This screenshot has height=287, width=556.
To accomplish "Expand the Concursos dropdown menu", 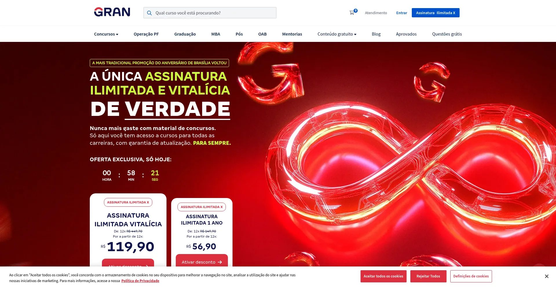I will [x=106, y=34].
